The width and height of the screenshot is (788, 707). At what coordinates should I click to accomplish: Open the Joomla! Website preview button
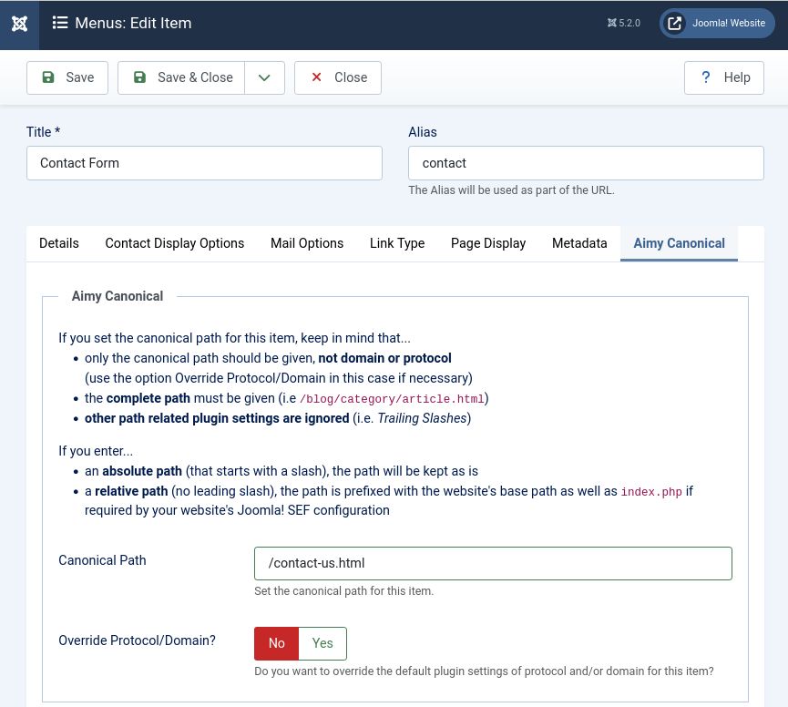[x=717, y=23]
